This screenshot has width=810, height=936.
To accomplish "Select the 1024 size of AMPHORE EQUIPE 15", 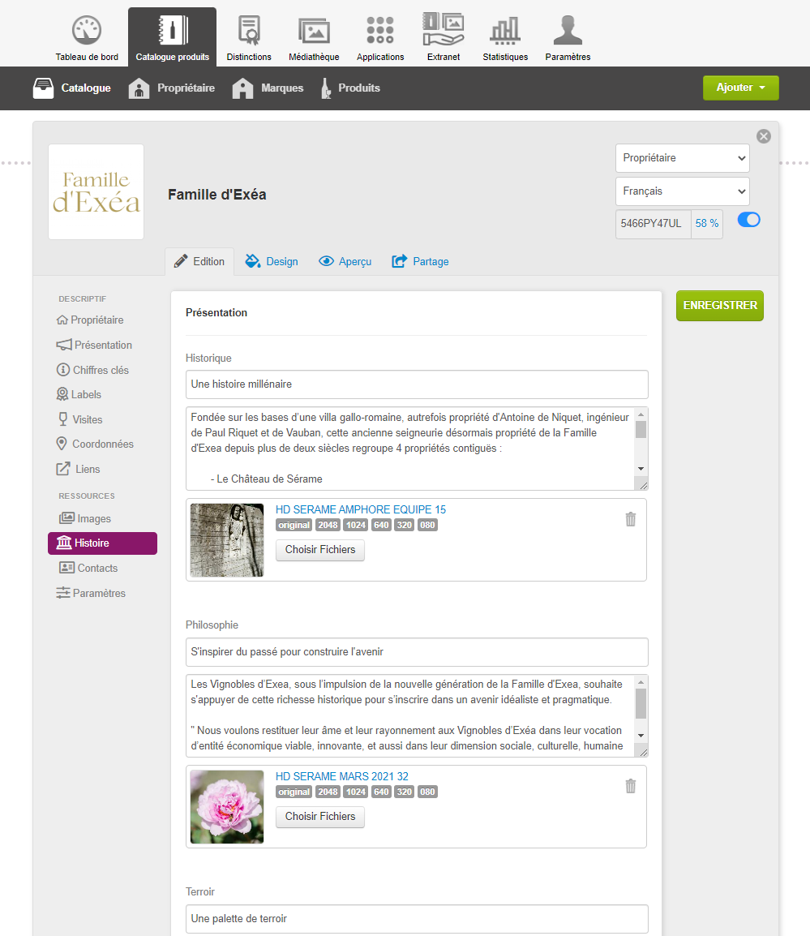I will point(356,526).
